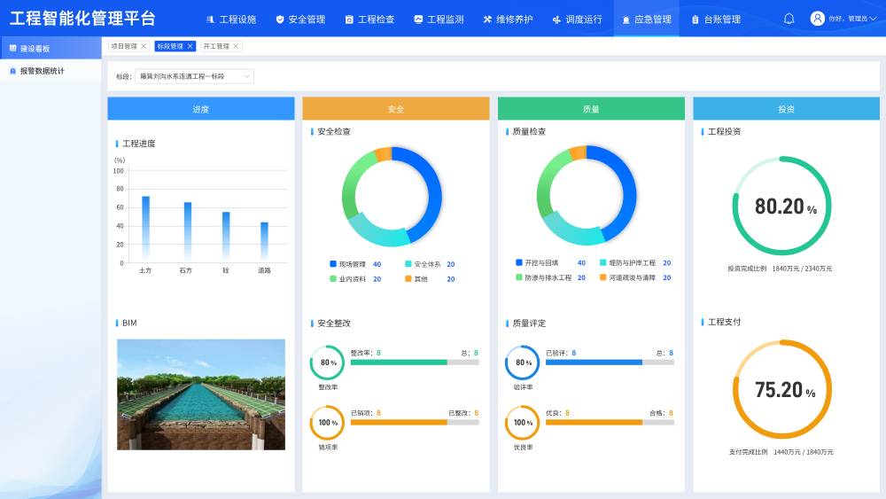Viewport: 886px width, 499px height.
Task: Click the 进度 panel header
Action: click(201, 109)
